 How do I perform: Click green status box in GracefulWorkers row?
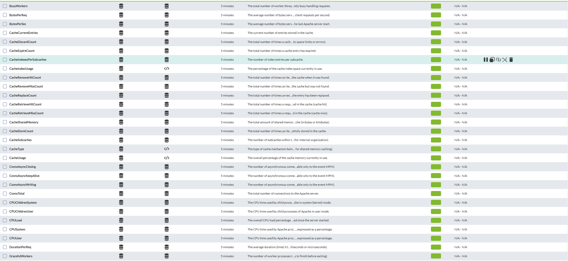tap(436, 256)
